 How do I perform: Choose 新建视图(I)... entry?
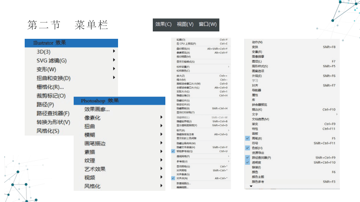pos(201,183)
